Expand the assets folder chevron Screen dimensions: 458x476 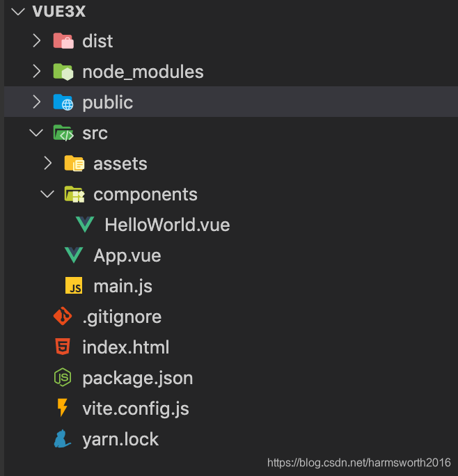tap(48, 164)
